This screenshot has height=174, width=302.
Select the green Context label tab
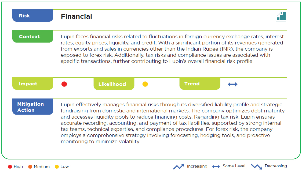(x=33, y=36)
